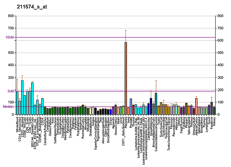231x167 pixels.
Task: Select the Median line label
Action: tap(8, 107)
